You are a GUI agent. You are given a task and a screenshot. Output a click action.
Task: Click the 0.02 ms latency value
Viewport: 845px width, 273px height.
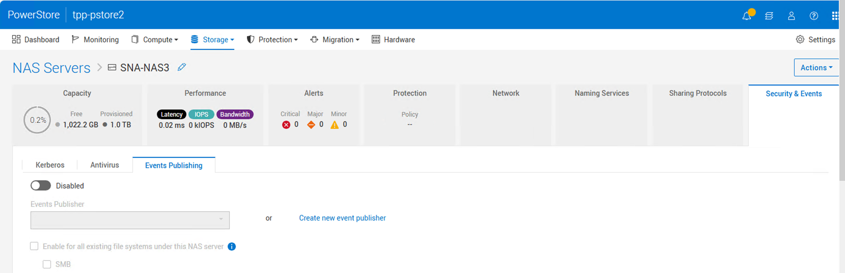171,125
